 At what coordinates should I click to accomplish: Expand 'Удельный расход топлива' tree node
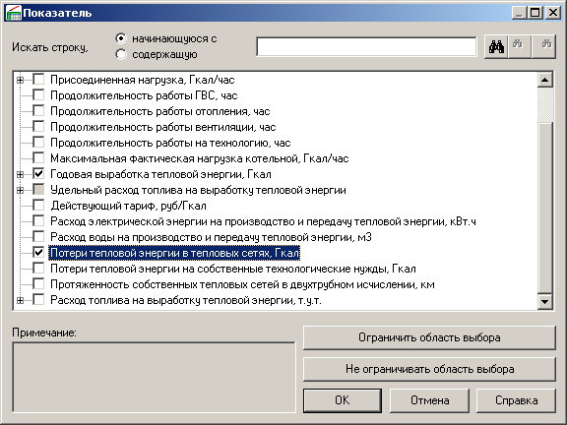point(21,190)
